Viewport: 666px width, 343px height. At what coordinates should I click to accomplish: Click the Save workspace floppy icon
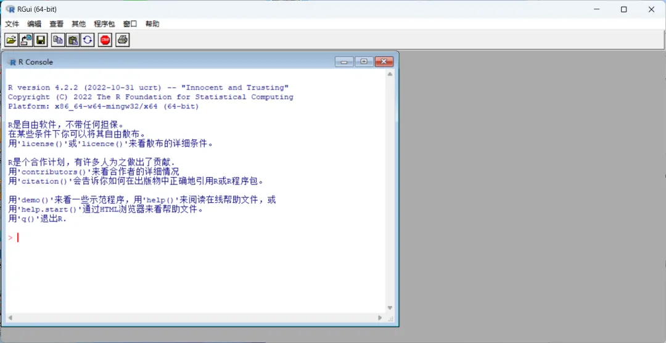point(41,40)
